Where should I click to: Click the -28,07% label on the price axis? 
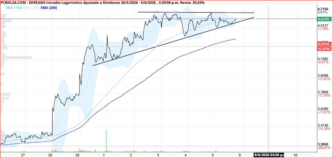coord(324,147)
